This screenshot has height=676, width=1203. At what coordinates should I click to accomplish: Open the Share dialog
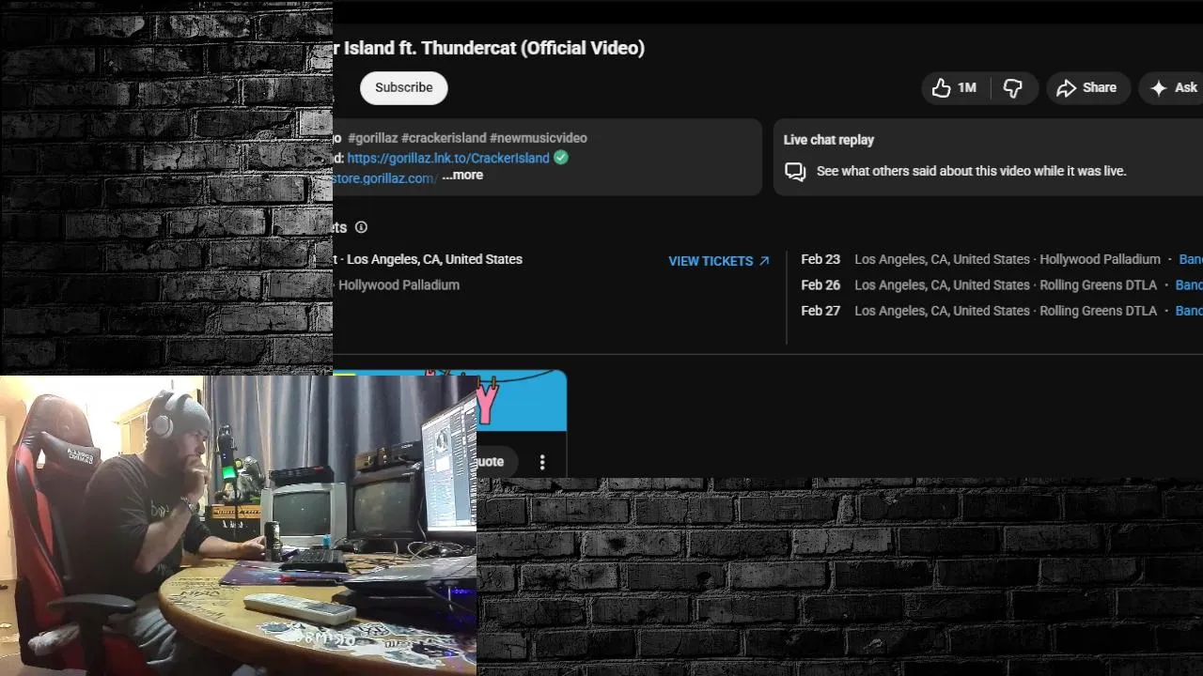(1087, 87)
